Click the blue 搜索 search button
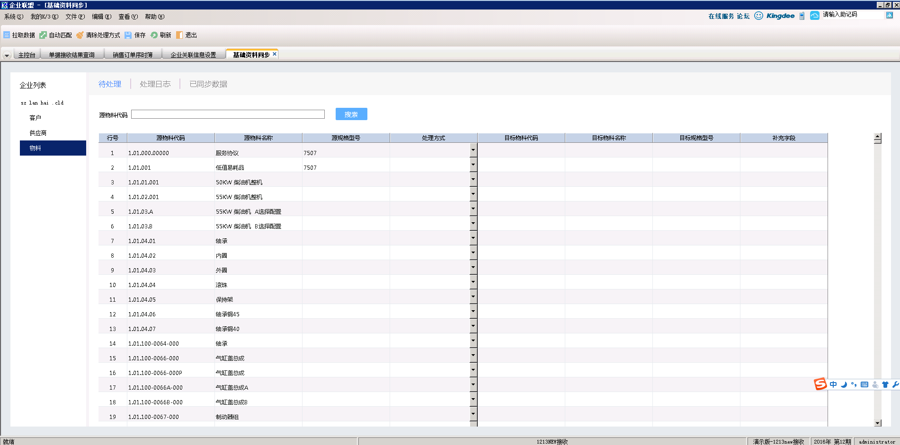Image resolution: width=900 pixels, height=445 pixels. coord(351,114)
